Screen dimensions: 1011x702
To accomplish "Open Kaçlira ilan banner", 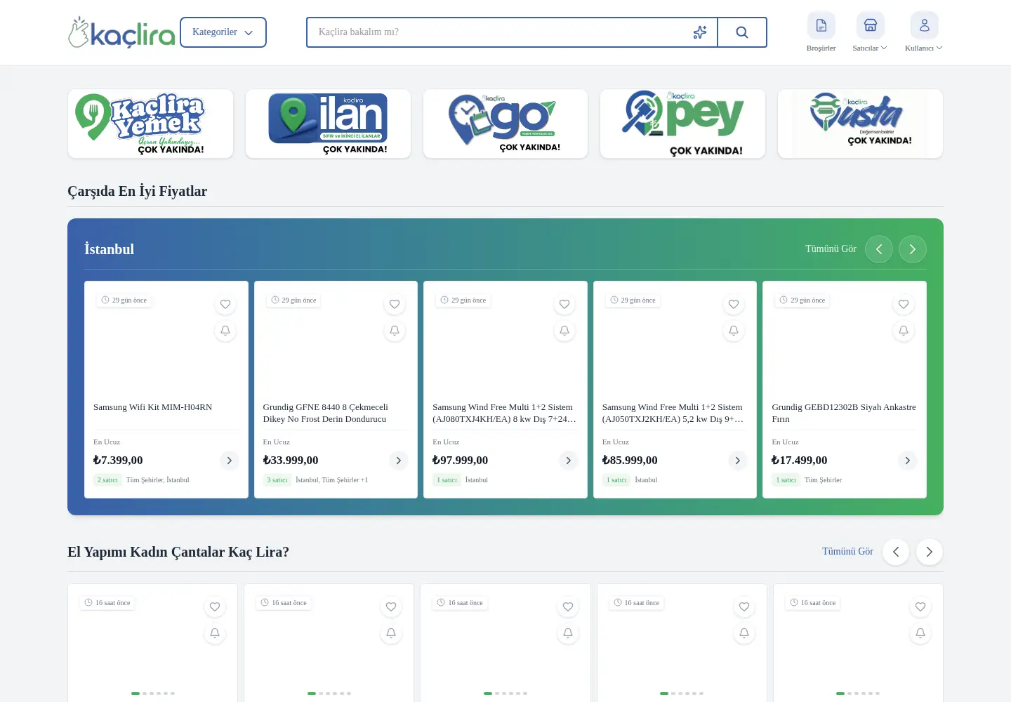I will coord(328,124).
